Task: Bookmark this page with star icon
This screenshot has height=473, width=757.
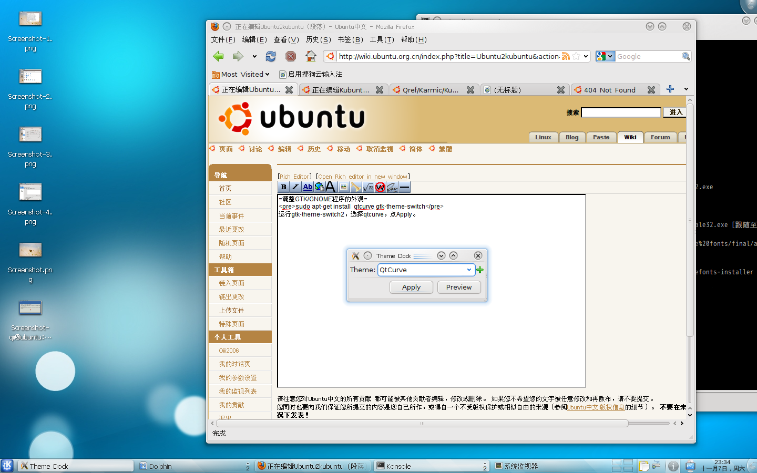Action: pyautogui.click(x=576, y=56)
